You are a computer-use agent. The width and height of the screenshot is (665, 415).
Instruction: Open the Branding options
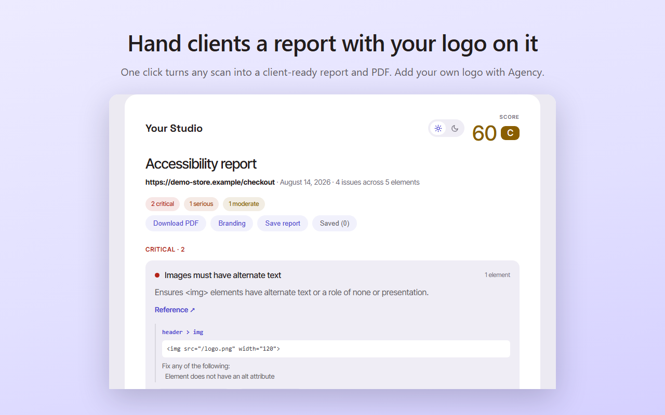(232, 223)
